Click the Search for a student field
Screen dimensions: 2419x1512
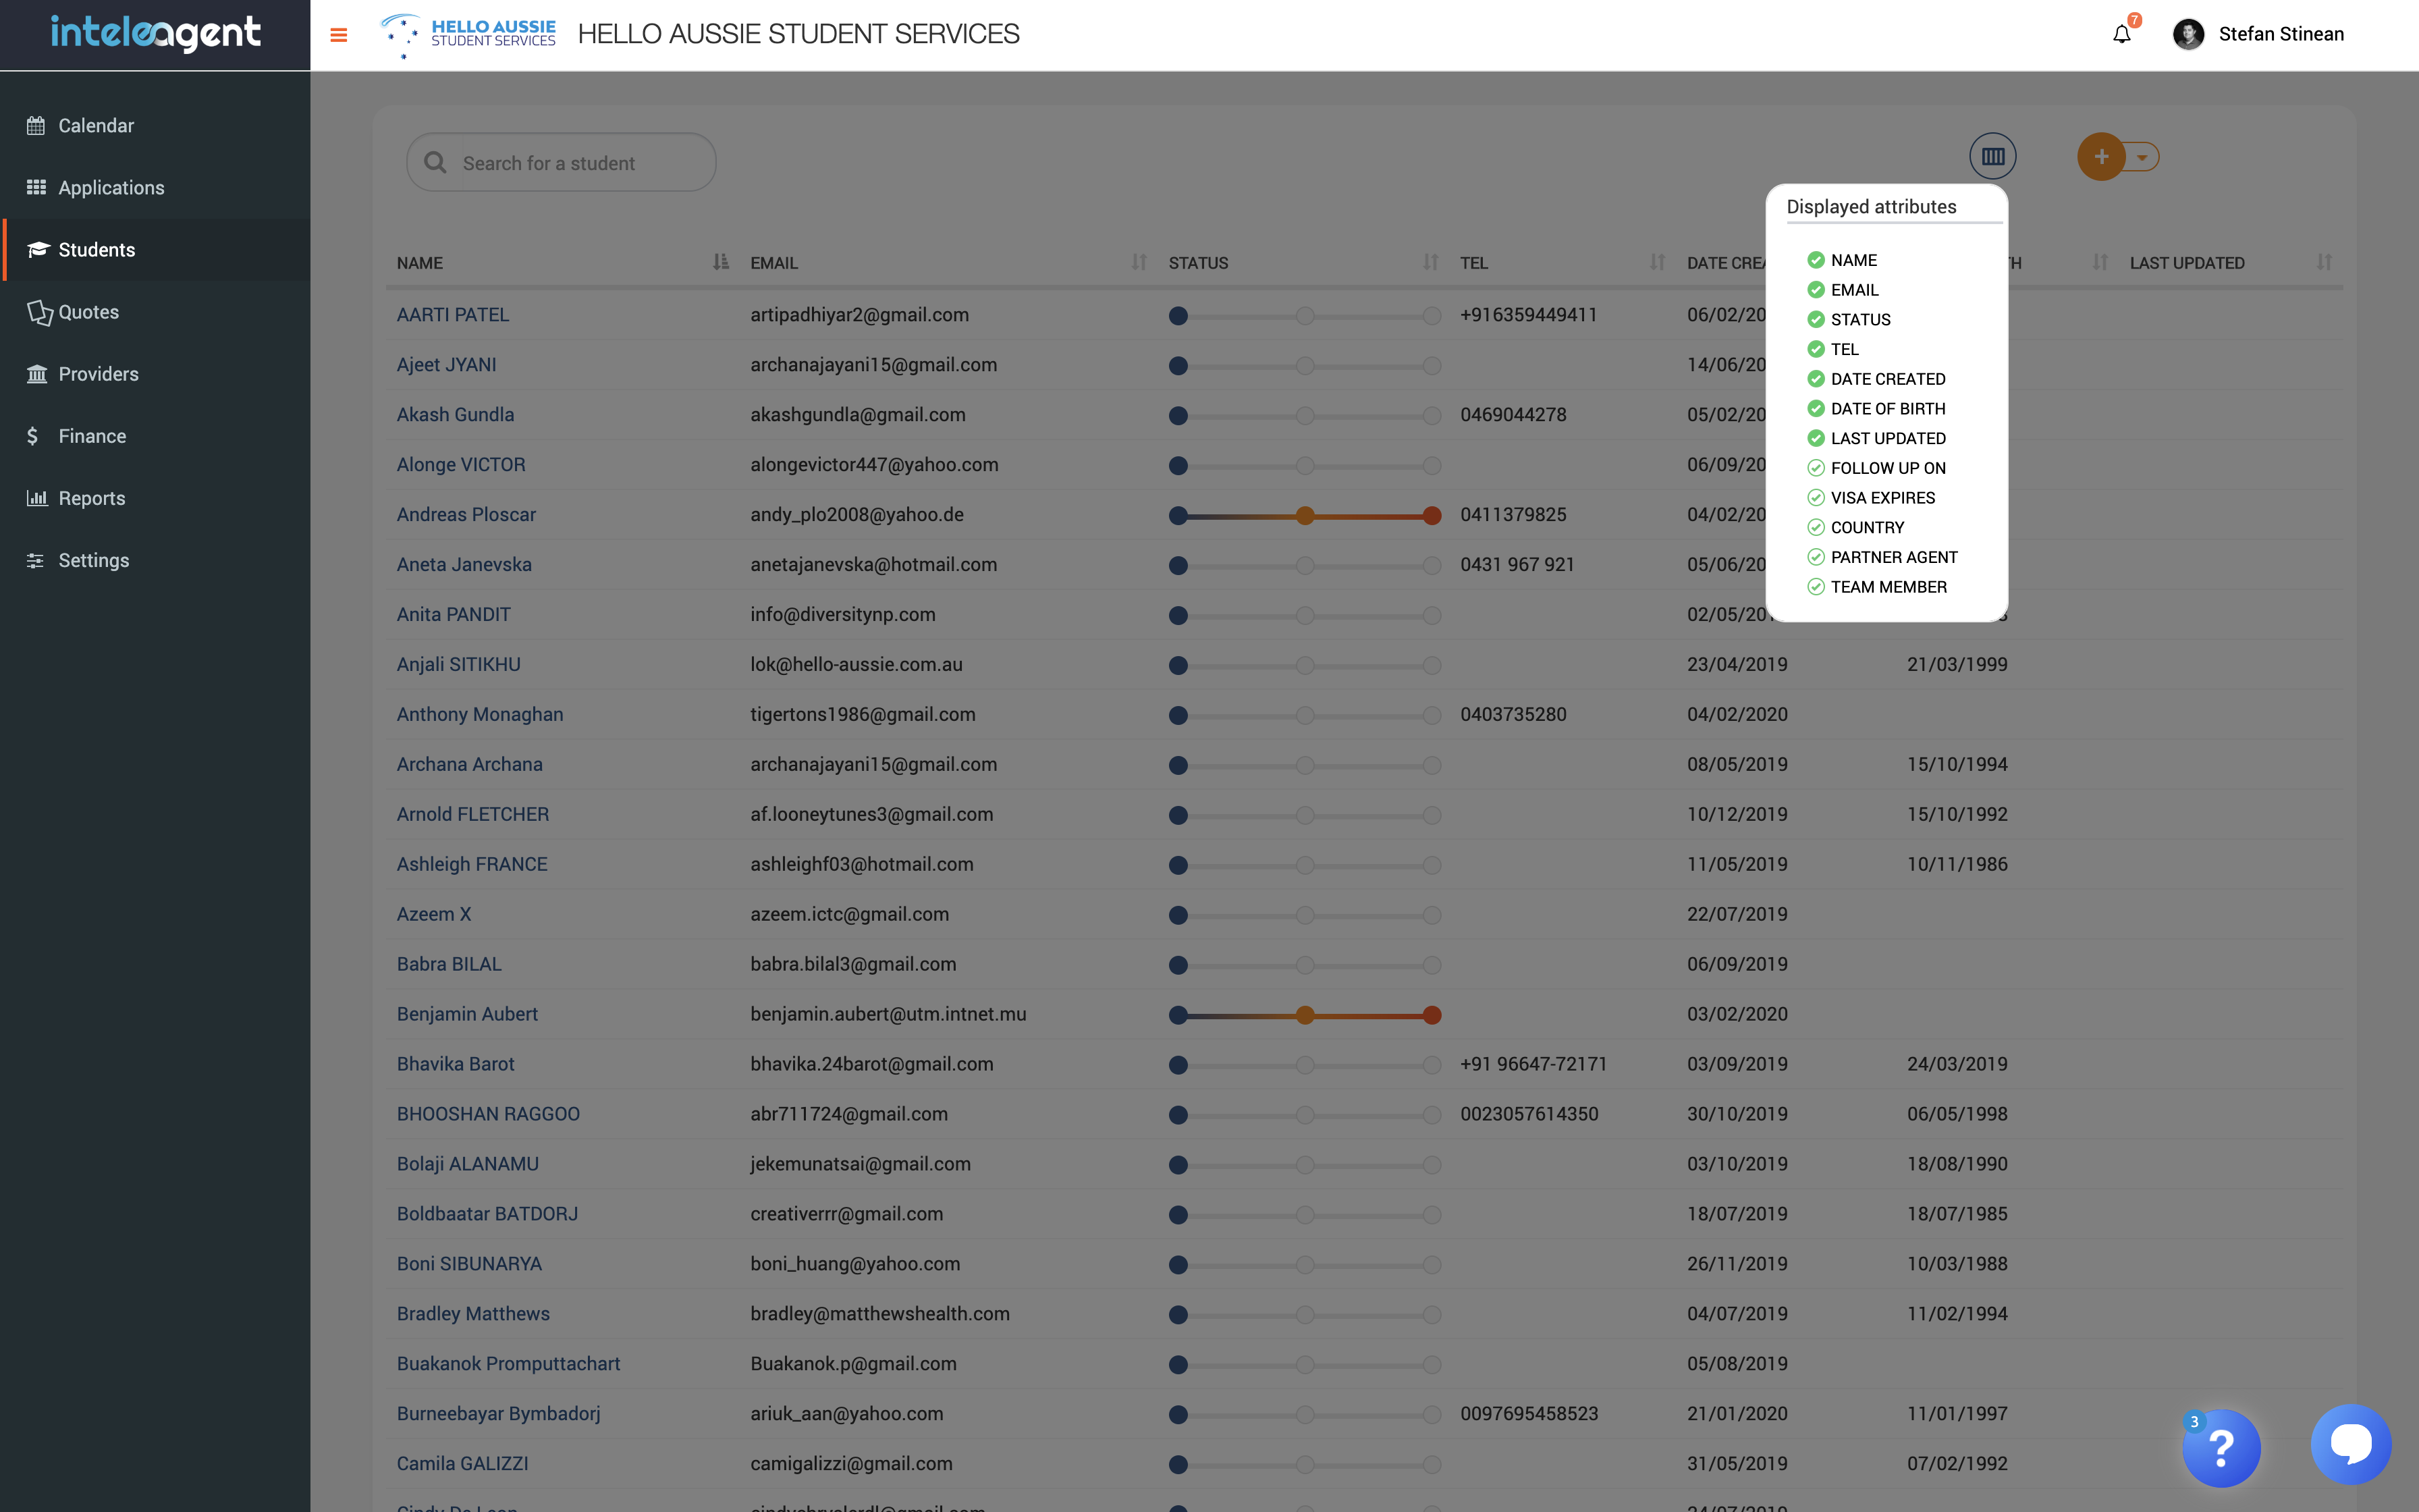coord(580,163)
